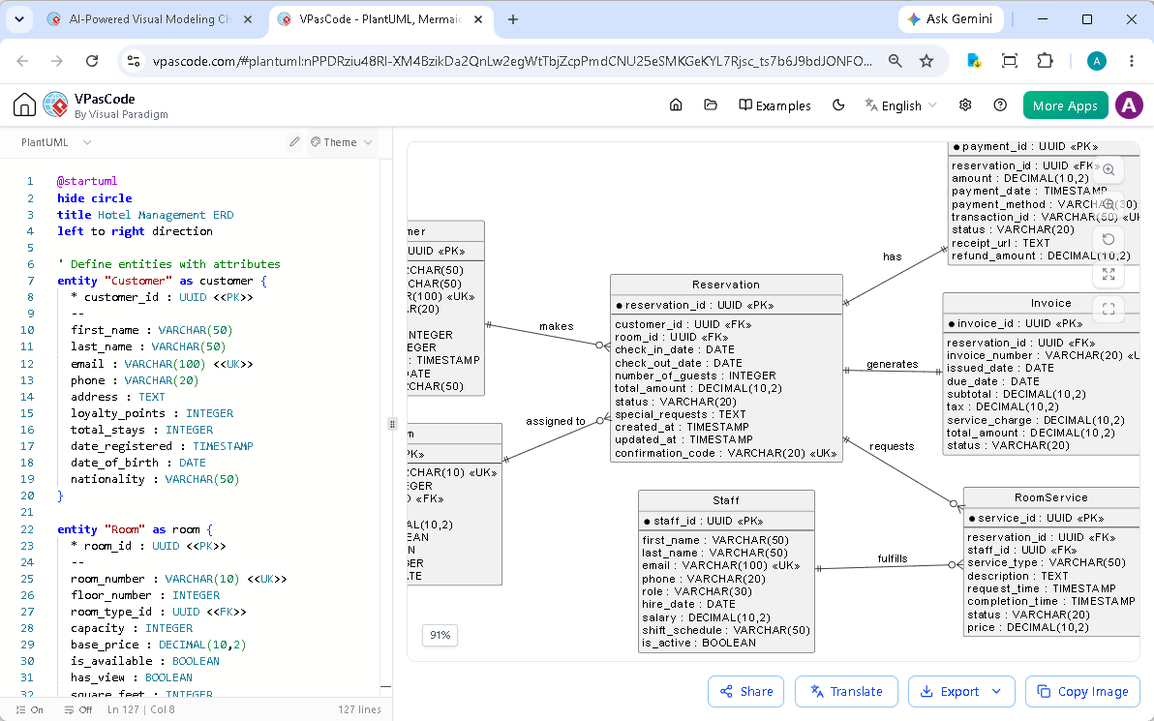Open the help question mark icon

click(x=1000, y=105)
